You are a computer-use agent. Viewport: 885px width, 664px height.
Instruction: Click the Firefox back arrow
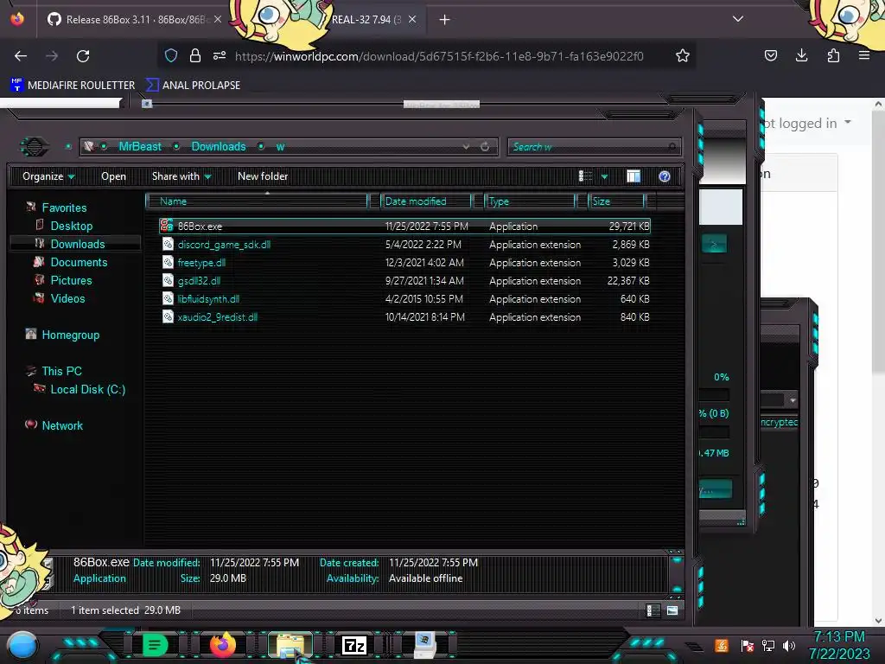21,56
